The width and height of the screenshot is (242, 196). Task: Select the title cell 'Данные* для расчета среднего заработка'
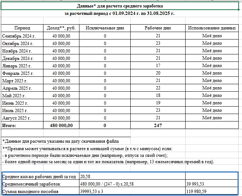point(120,6)
